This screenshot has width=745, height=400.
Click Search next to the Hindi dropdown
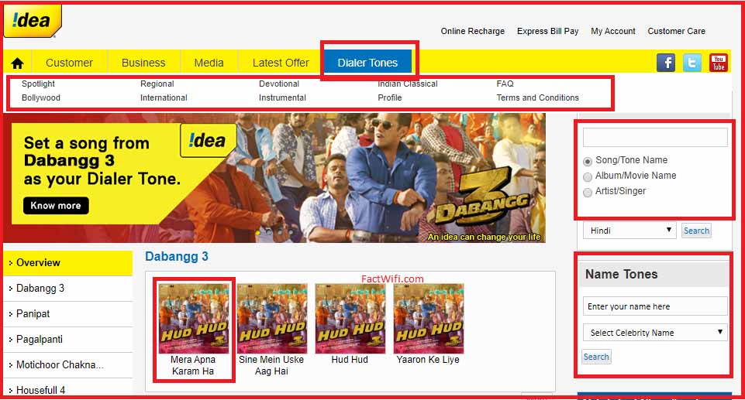tap(696, 231)
